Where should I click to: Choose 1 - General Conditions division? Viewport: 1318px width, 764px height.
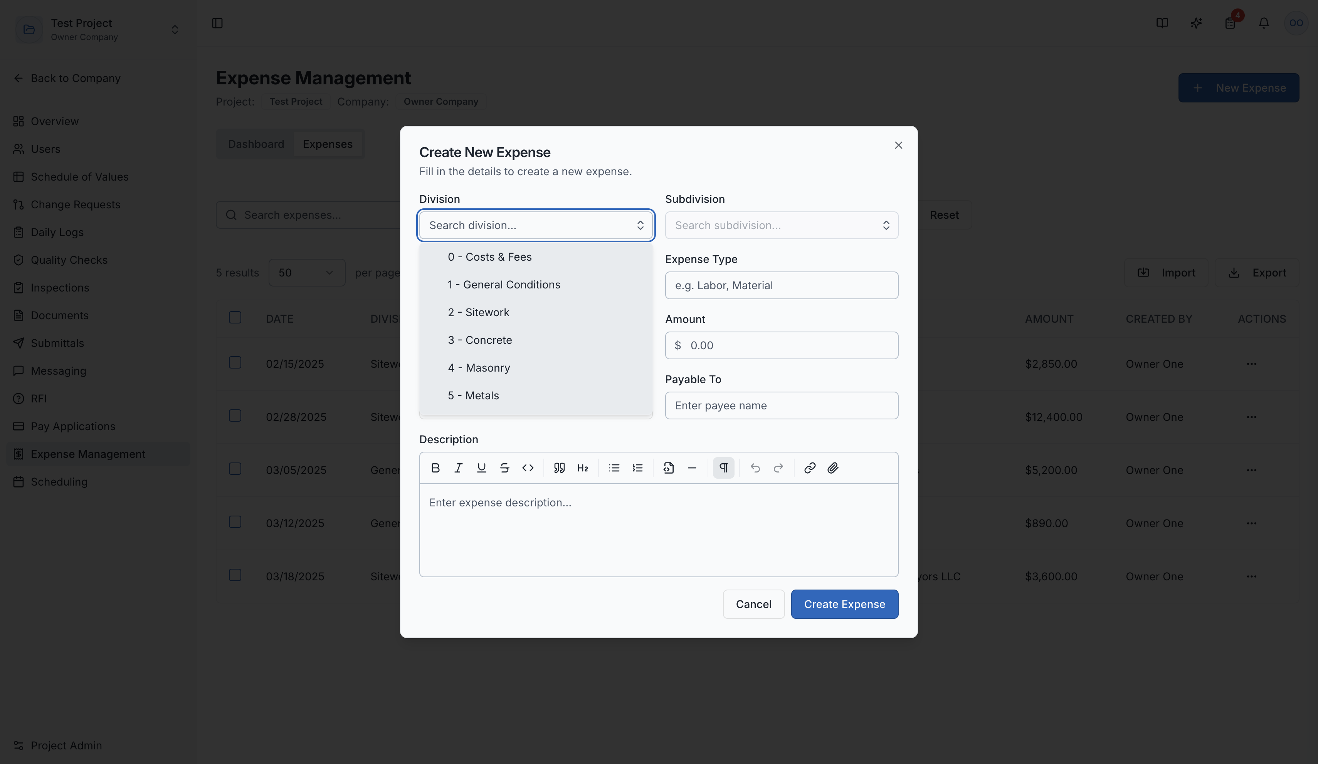(x=536, y=285)
